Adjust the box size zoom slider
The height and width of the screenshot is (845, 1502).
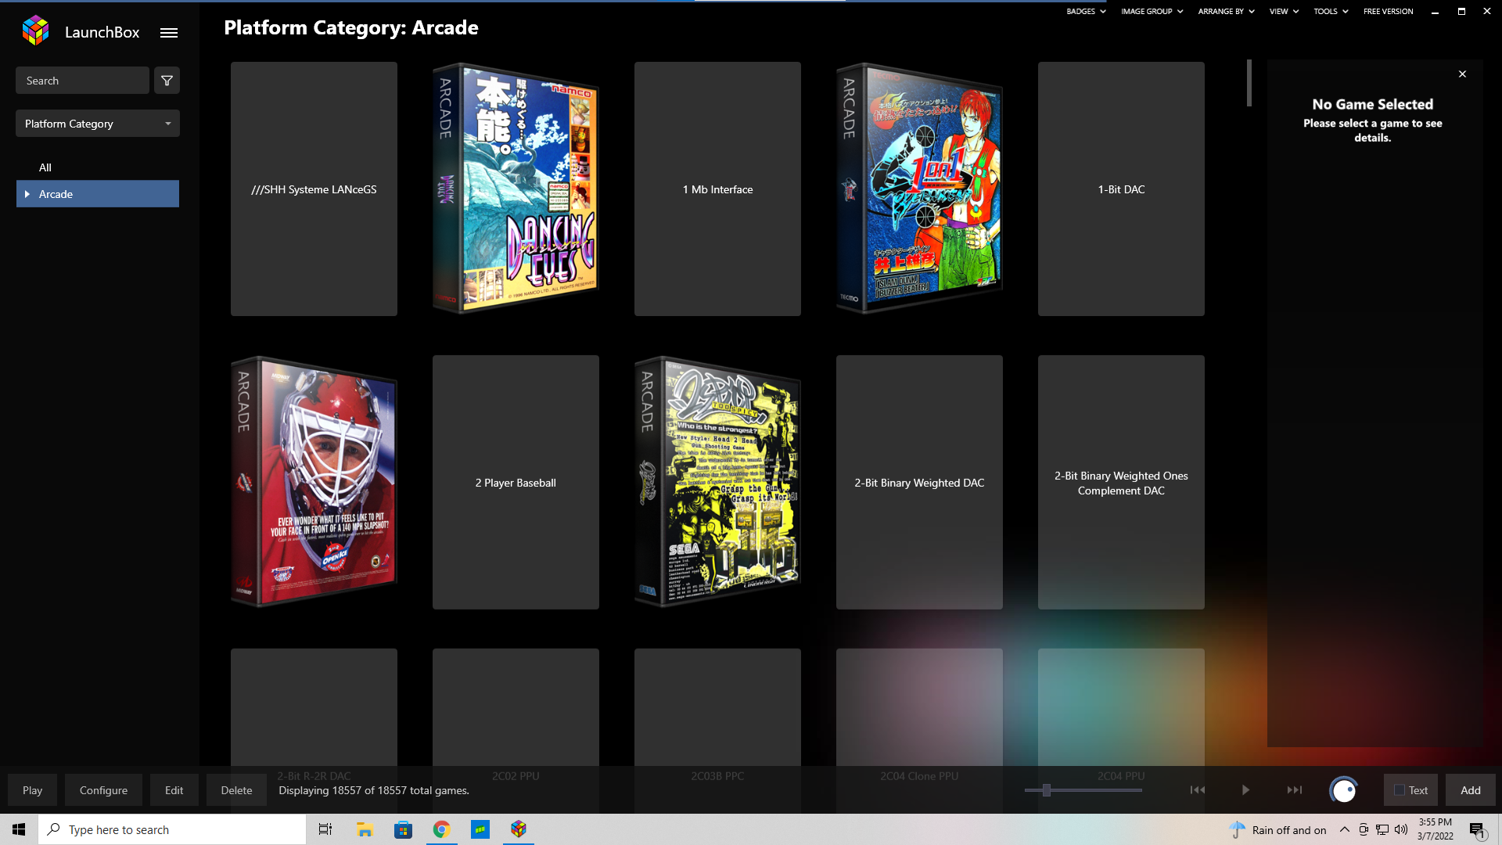pos(1046,790)
